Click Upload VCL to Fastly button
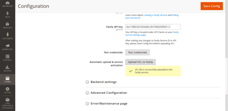 (x=140, y=62)
